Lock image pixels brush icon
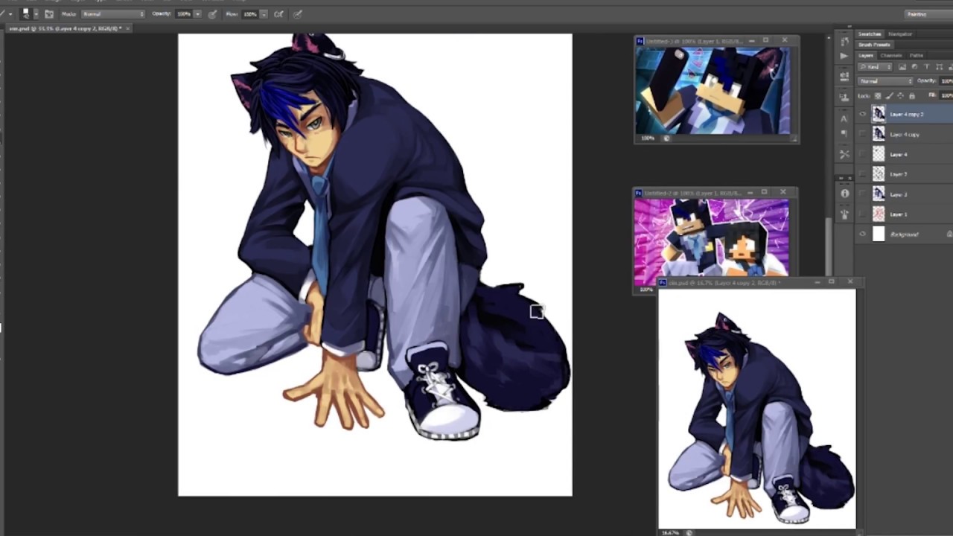953x536 pixels. click(889, 96)
